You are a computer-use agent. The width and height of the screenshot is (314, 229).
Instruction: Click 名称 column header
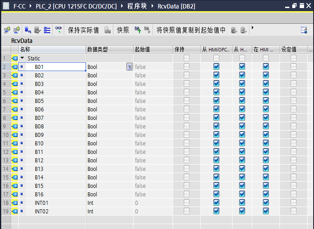52,49
